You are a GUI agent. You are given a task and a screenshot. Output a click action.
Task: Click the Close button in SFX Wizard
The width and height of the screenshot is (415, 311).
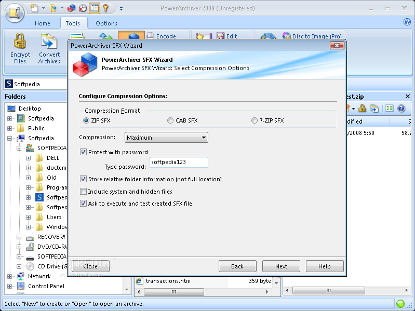pyautogui.click(x=90, y=266)
